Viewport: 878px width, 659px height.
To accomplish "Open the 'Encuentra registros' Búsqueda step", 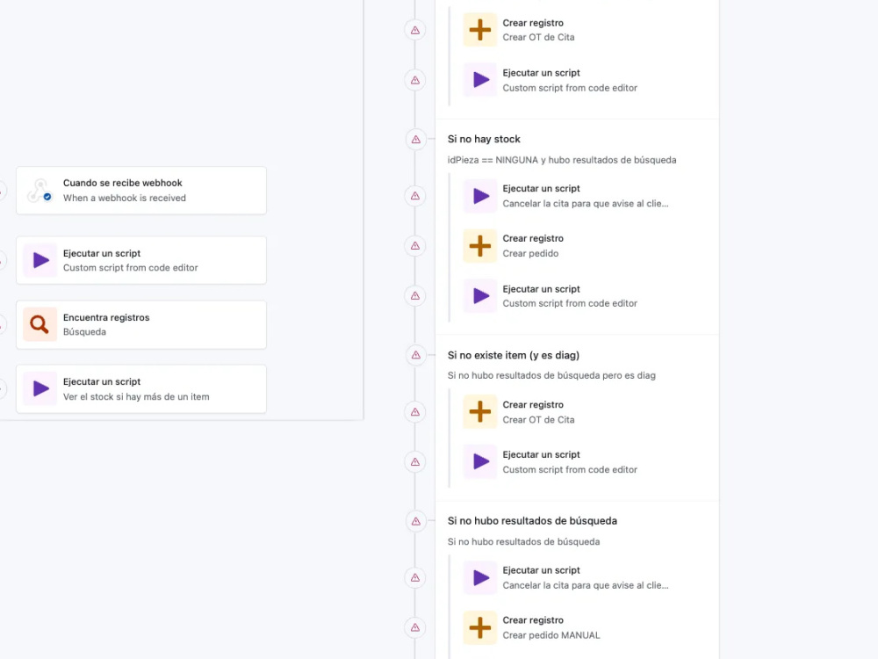I will pyautogui.click(x=141, y=325).
